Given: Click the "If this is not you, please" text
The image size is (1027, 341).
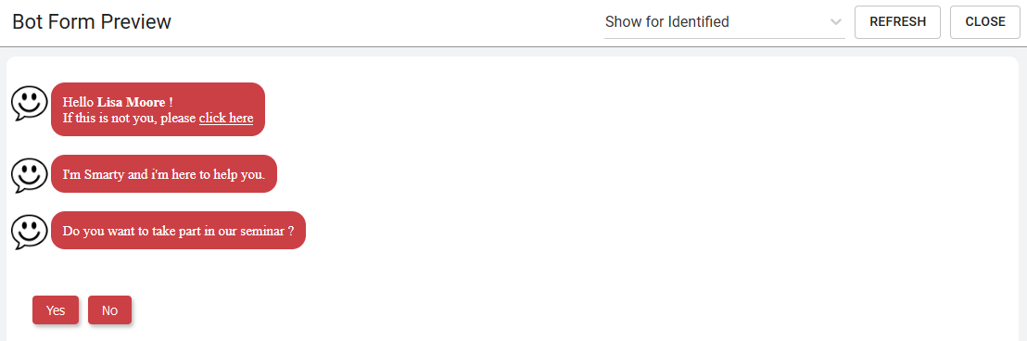Looking at the screenshot, I should [x=130, y=118].
